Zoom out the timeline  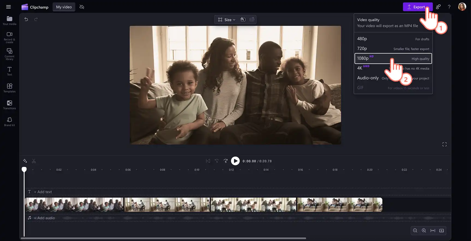click(415, 231)
